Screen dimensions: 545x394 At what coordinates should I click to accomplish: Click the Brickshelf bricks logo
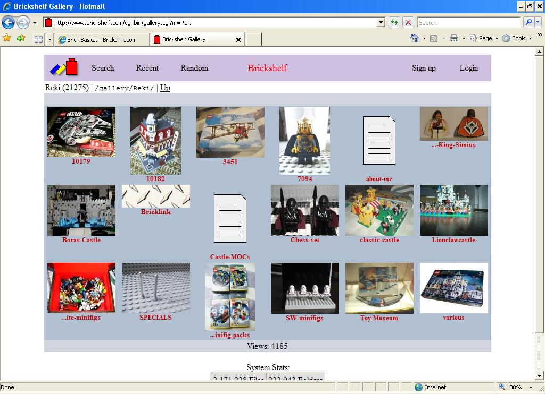(64, 67)
